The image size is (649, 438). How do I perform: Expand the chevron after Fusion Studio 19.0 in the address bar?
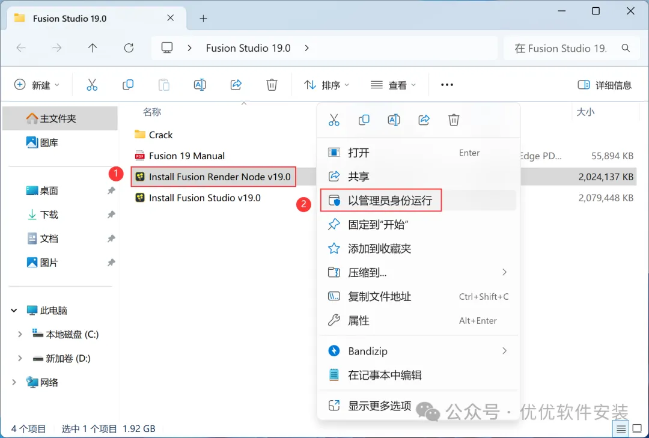pyautogui.click(x=306, y=48)
